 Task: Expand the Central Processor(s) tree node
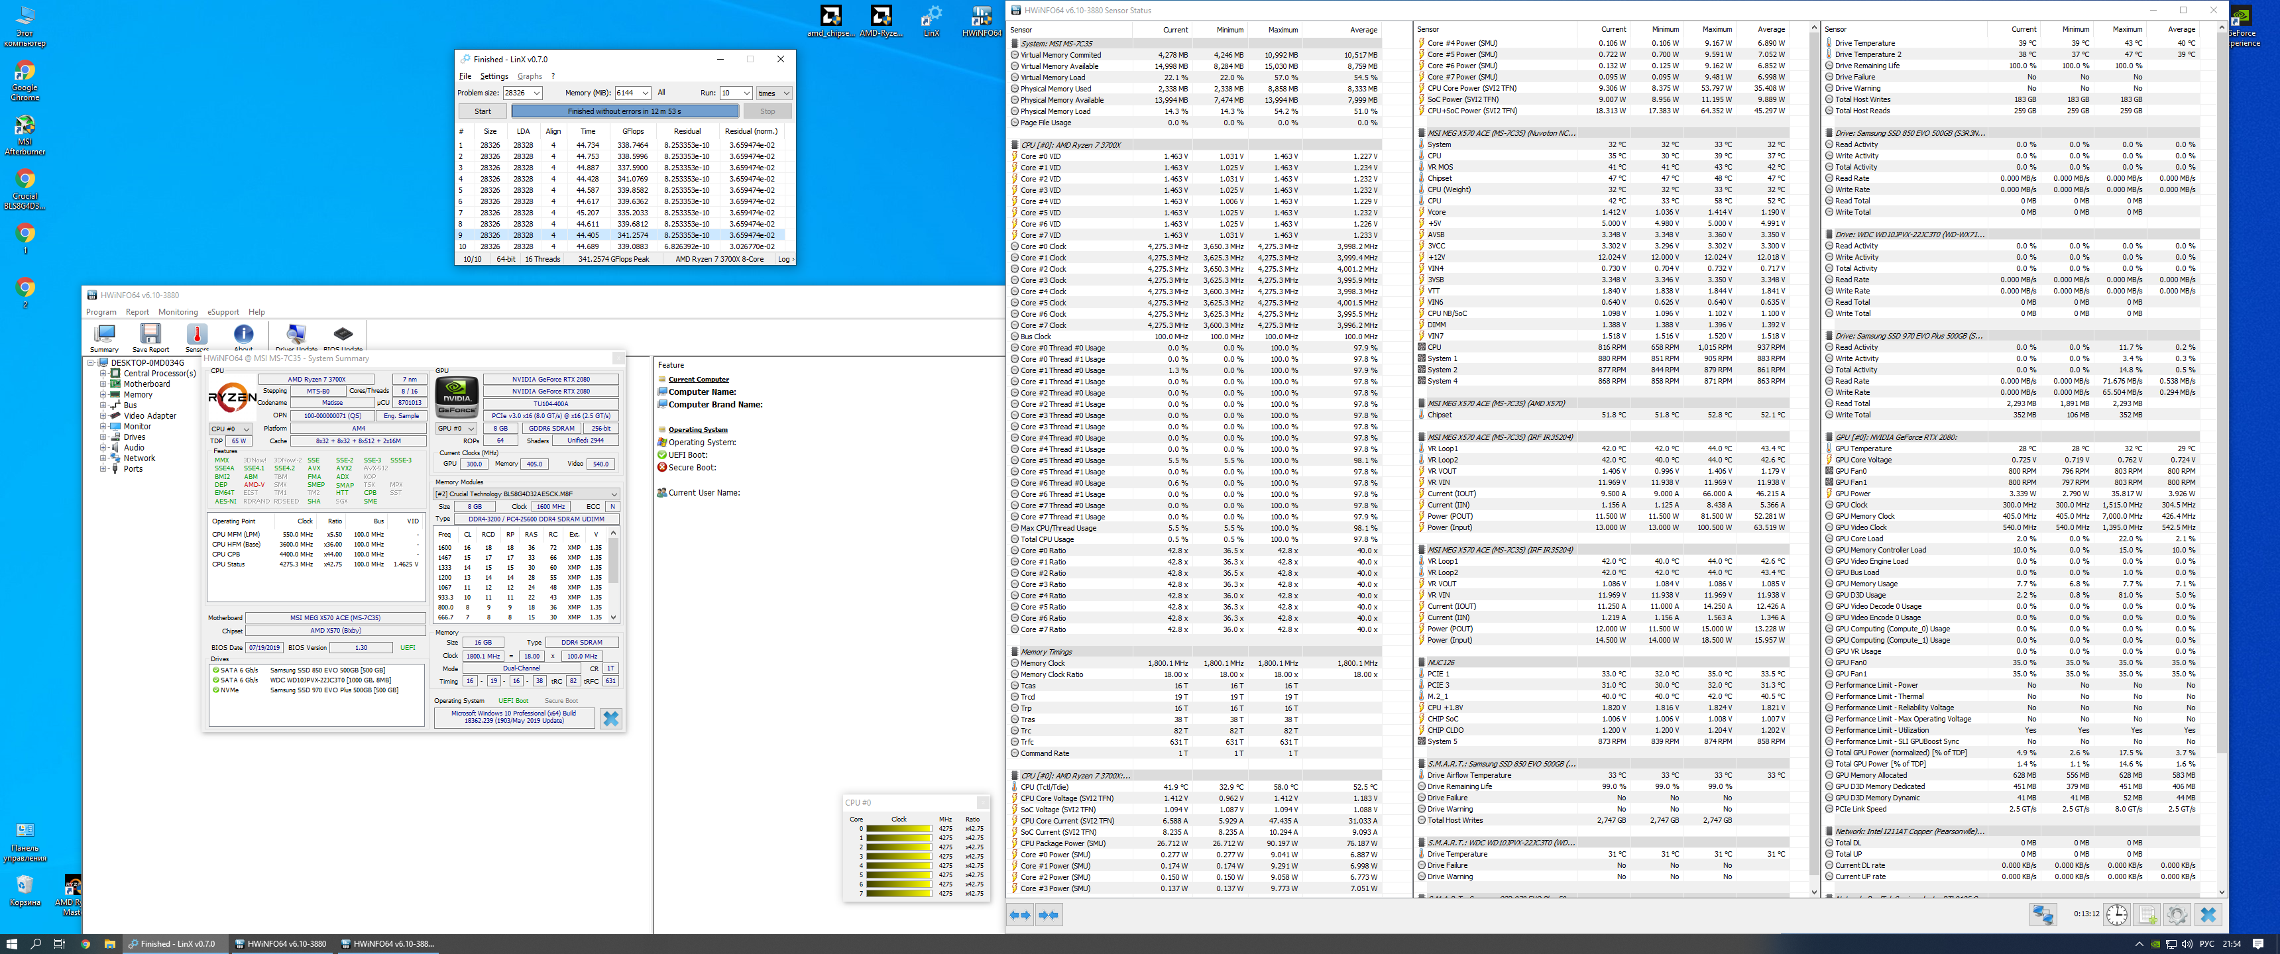tap(103, 374)
